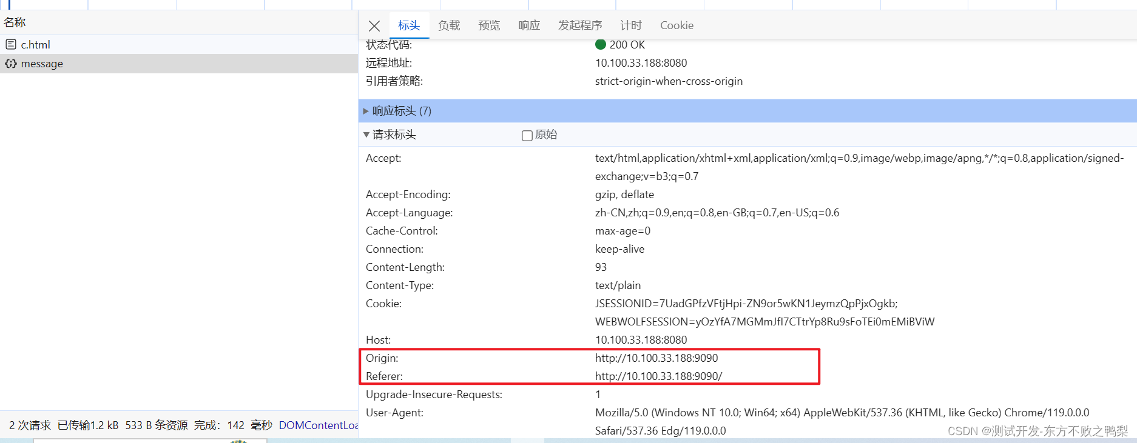Click the Upgrade-Insecure-Requests header name

(x=434, y=395)
